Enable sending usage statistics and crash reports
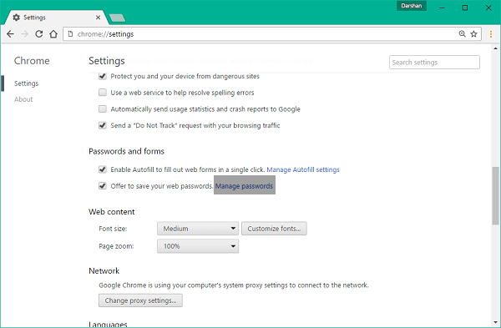Viewport: 501px width, 328px height. [103, 109]
